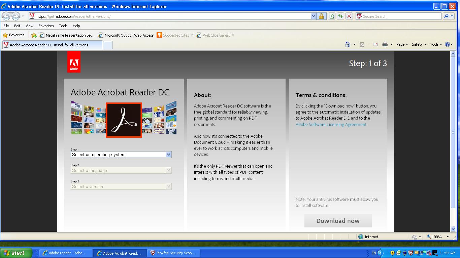Click the folder sync tray icon
Viewport: 460px width, 258px height.
click(417, 253)
